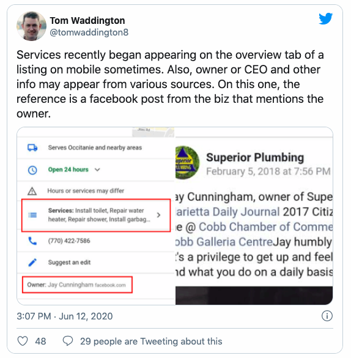Click the Superior Plumbing logo thumbnail

pyautogui.click(x=187, y=162)
